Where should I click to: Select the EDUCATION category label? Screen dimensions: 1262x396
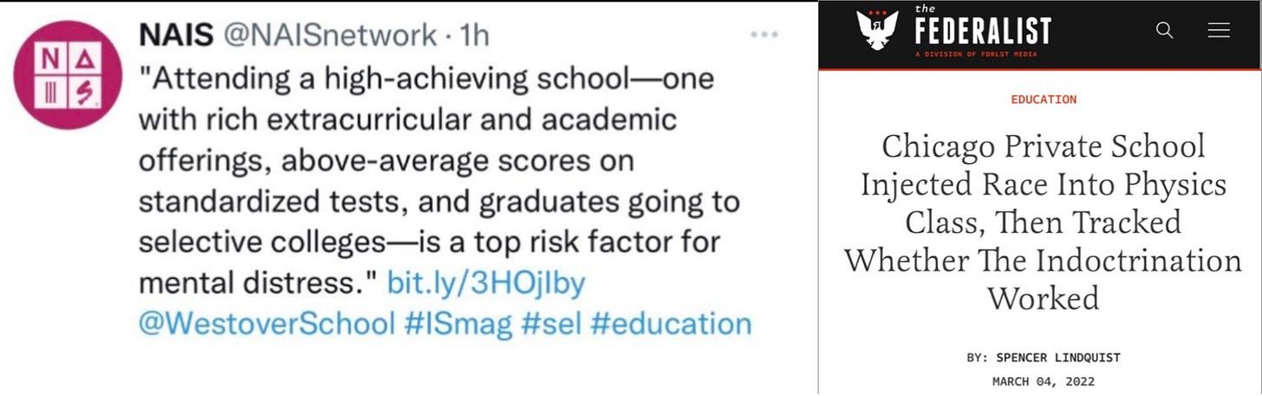[1044, 99]
